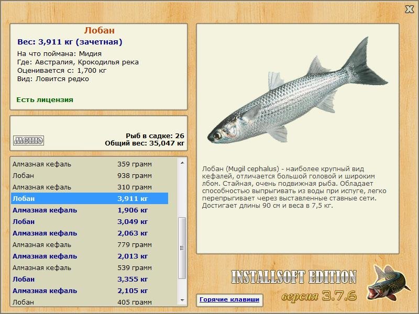Click the Общий вес: 35,047 кг text
This screenshot has width=419, height=314.
click(x=145, y=143)
